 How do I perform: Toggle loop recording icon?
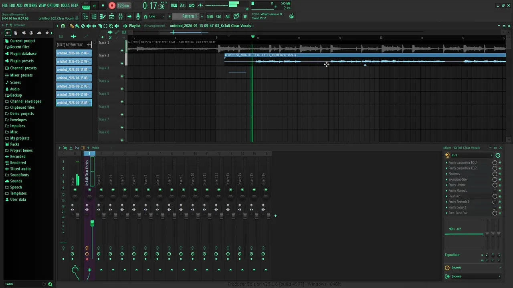(192, 5)
